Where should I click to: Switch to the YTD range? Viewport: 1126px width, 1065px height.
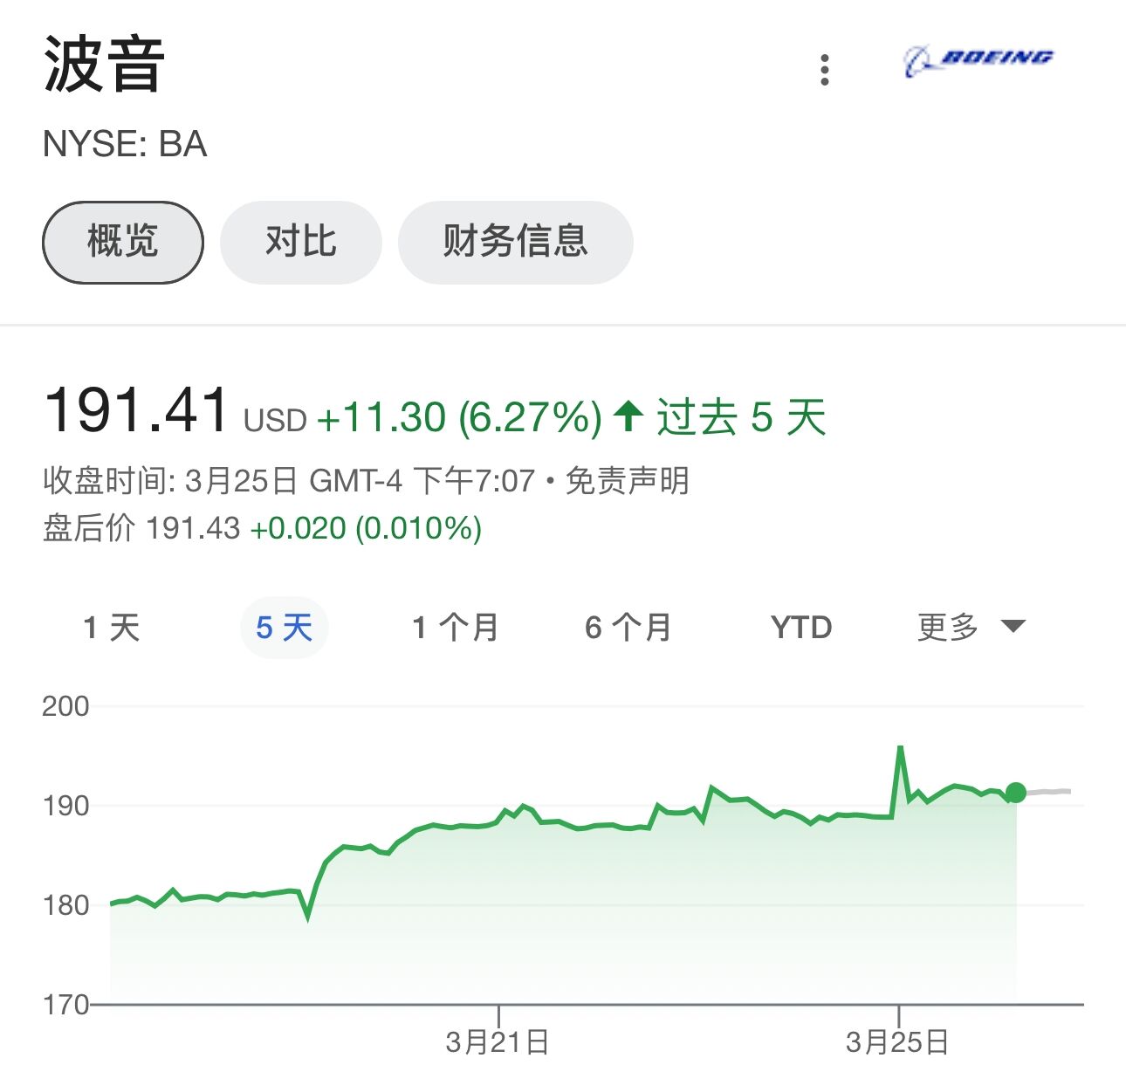tap(801, 627)
